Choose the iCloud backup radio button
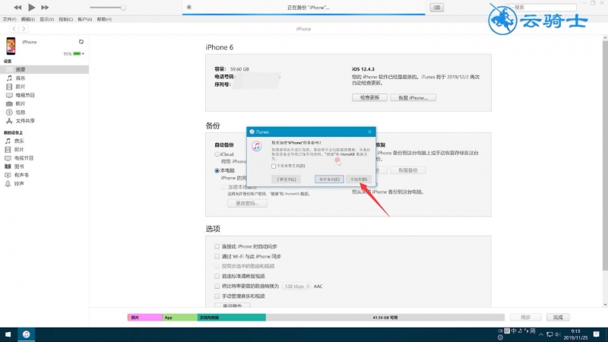 [x=217, y=154]
